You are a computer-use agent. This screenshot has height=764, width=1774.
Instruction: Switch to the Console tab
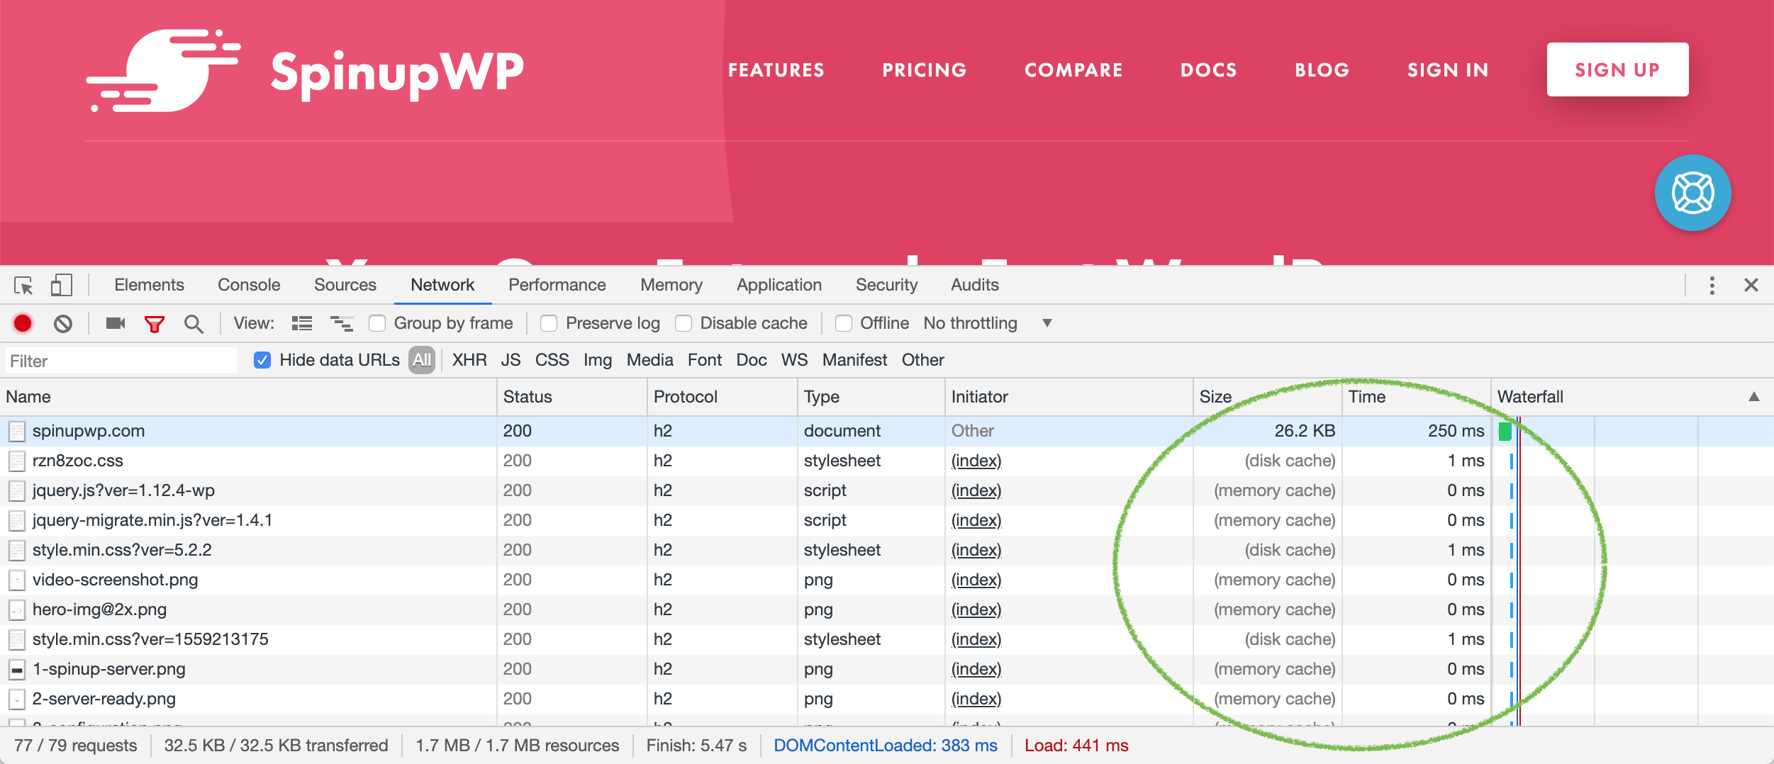(x=249, y=285)
